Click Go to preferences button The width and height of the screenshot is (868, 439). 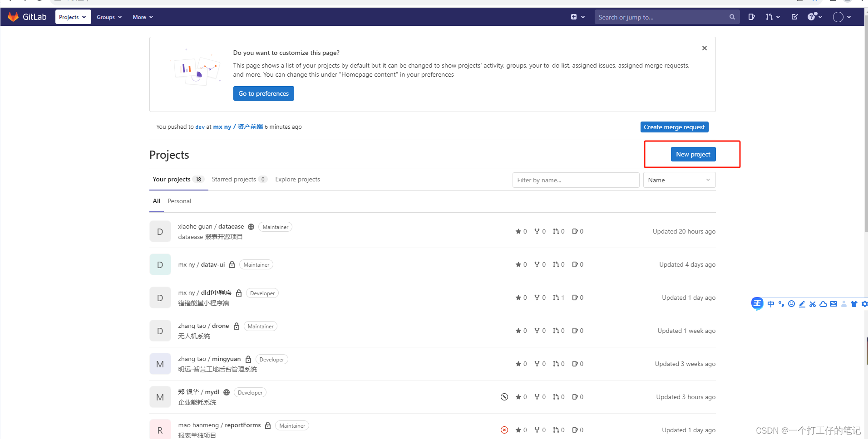point(263,93)
